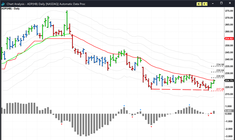Click the 226.69 dashed price level label
This screenshot has width=235, height=140.
(220, 76)
